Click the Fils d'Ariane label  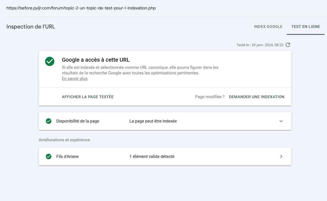pyautogui.click(x=67, y=156)
